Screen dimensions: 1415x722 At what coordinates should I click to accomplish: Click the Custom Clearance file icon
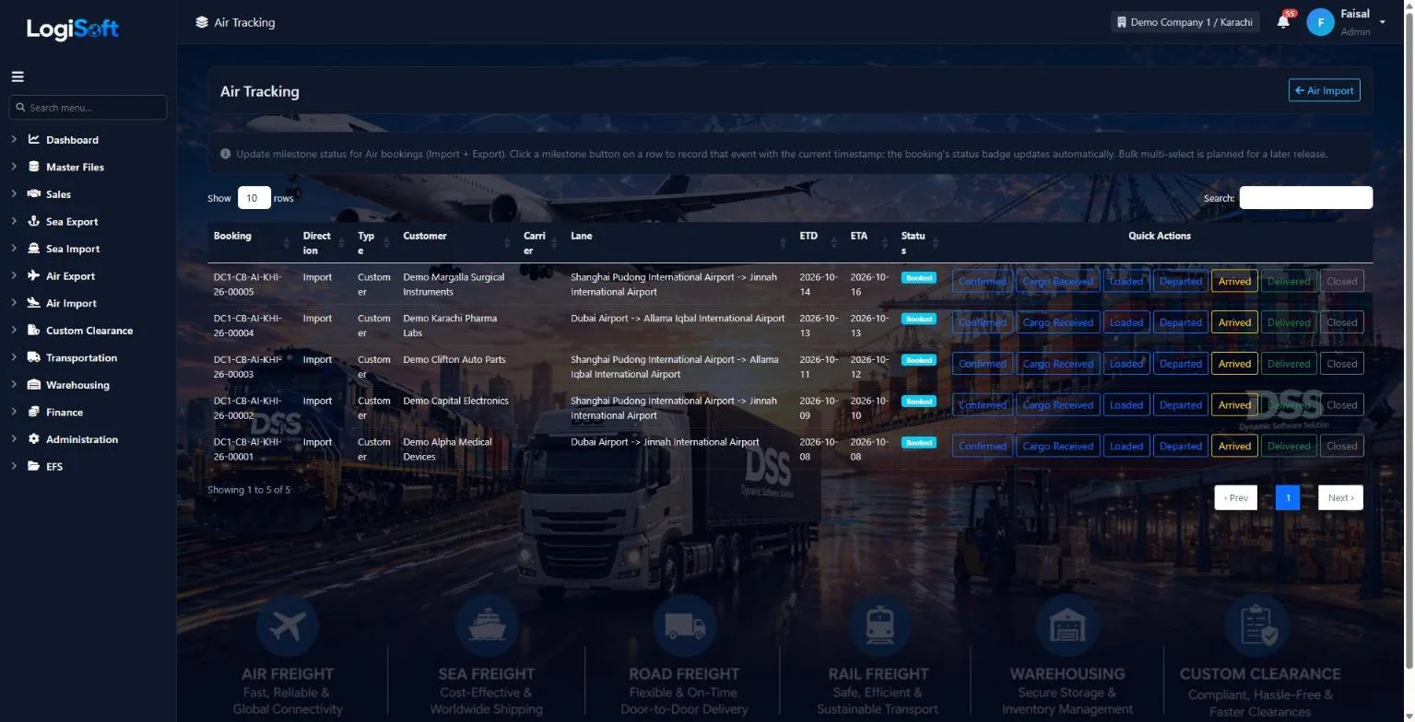pos(34,330)
